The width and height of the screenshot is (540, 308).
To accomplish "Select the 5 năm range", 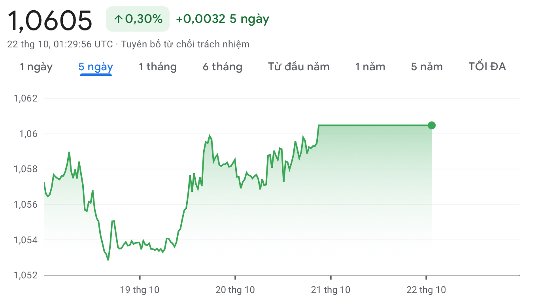I will (x=427, y=67).
